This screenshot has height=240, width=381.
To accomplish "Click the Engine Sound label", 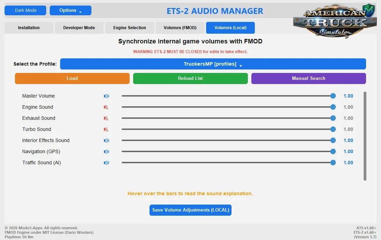I will [x=38, y=107].
